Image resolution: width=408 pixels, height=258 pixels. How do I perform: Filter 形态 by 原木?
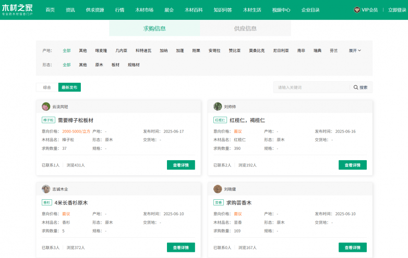pos(99,65)
